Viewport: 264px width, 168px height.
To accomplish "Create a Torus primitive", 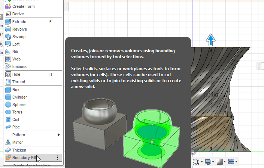I will pyautogui.click(x=18, y=112).
